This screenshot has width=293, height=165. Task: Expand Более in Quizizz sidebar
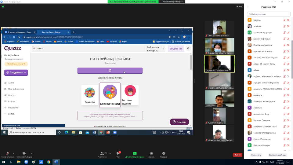click(x=11, y=114)
